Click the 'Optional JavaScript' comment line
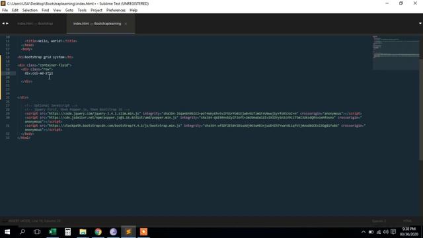The image size is (423, 238). (x=51, y=106)
